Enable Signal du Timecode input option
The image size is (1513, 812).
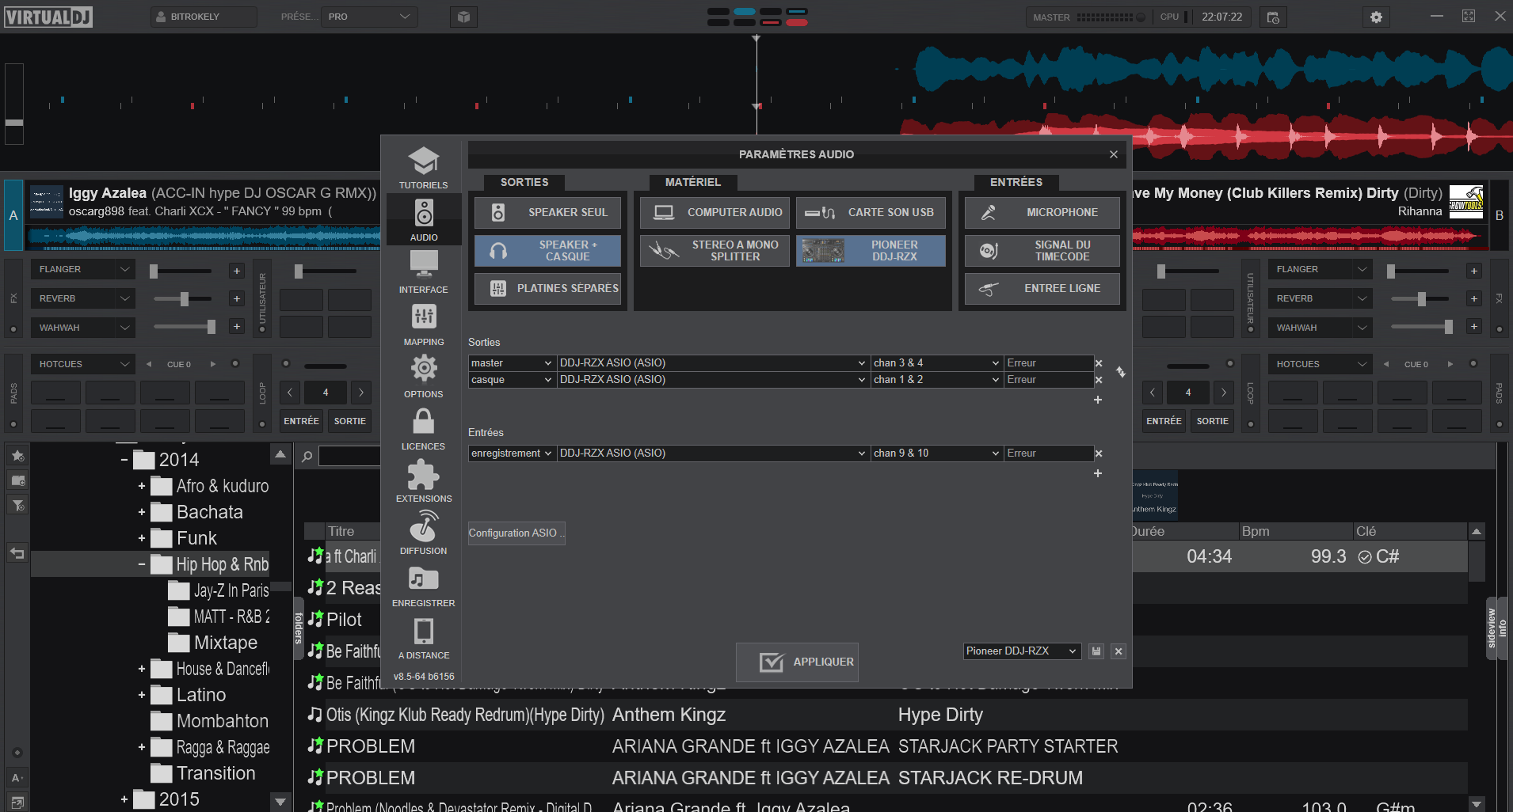(1042, 251)
